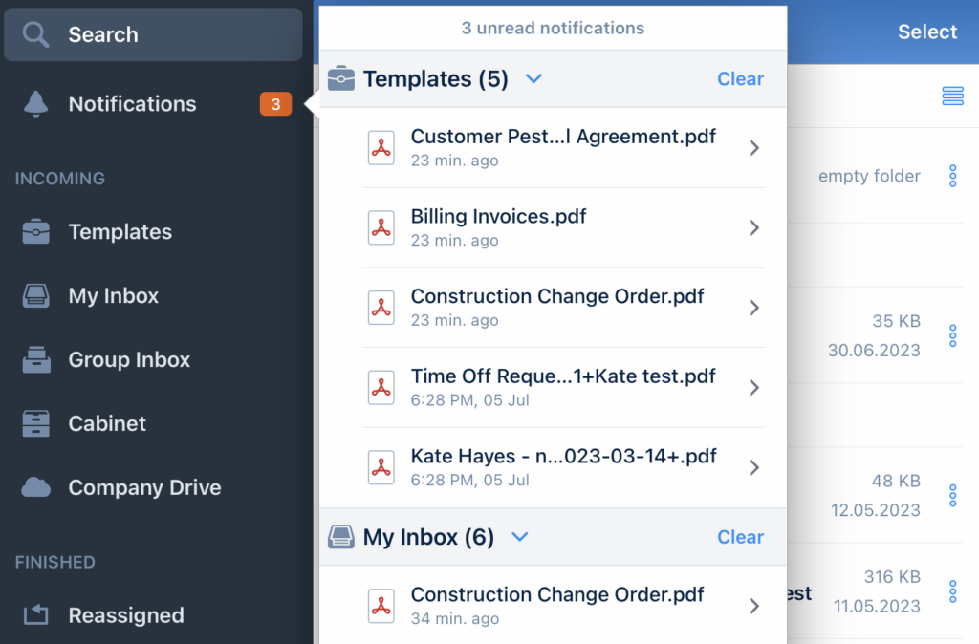Collapse the Templates (5) notification group
Image resolution: width=979 pixels, height=644 pixels.
click(534, 78)
